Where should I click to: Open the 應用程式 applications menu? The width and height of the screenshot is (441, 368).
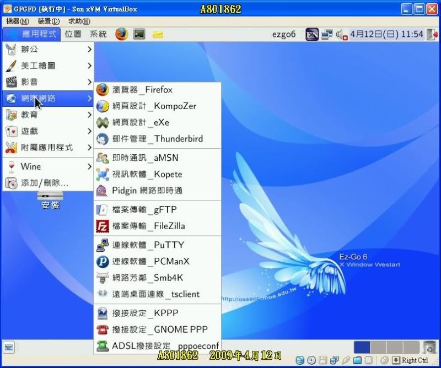click(x=31, y=34)
